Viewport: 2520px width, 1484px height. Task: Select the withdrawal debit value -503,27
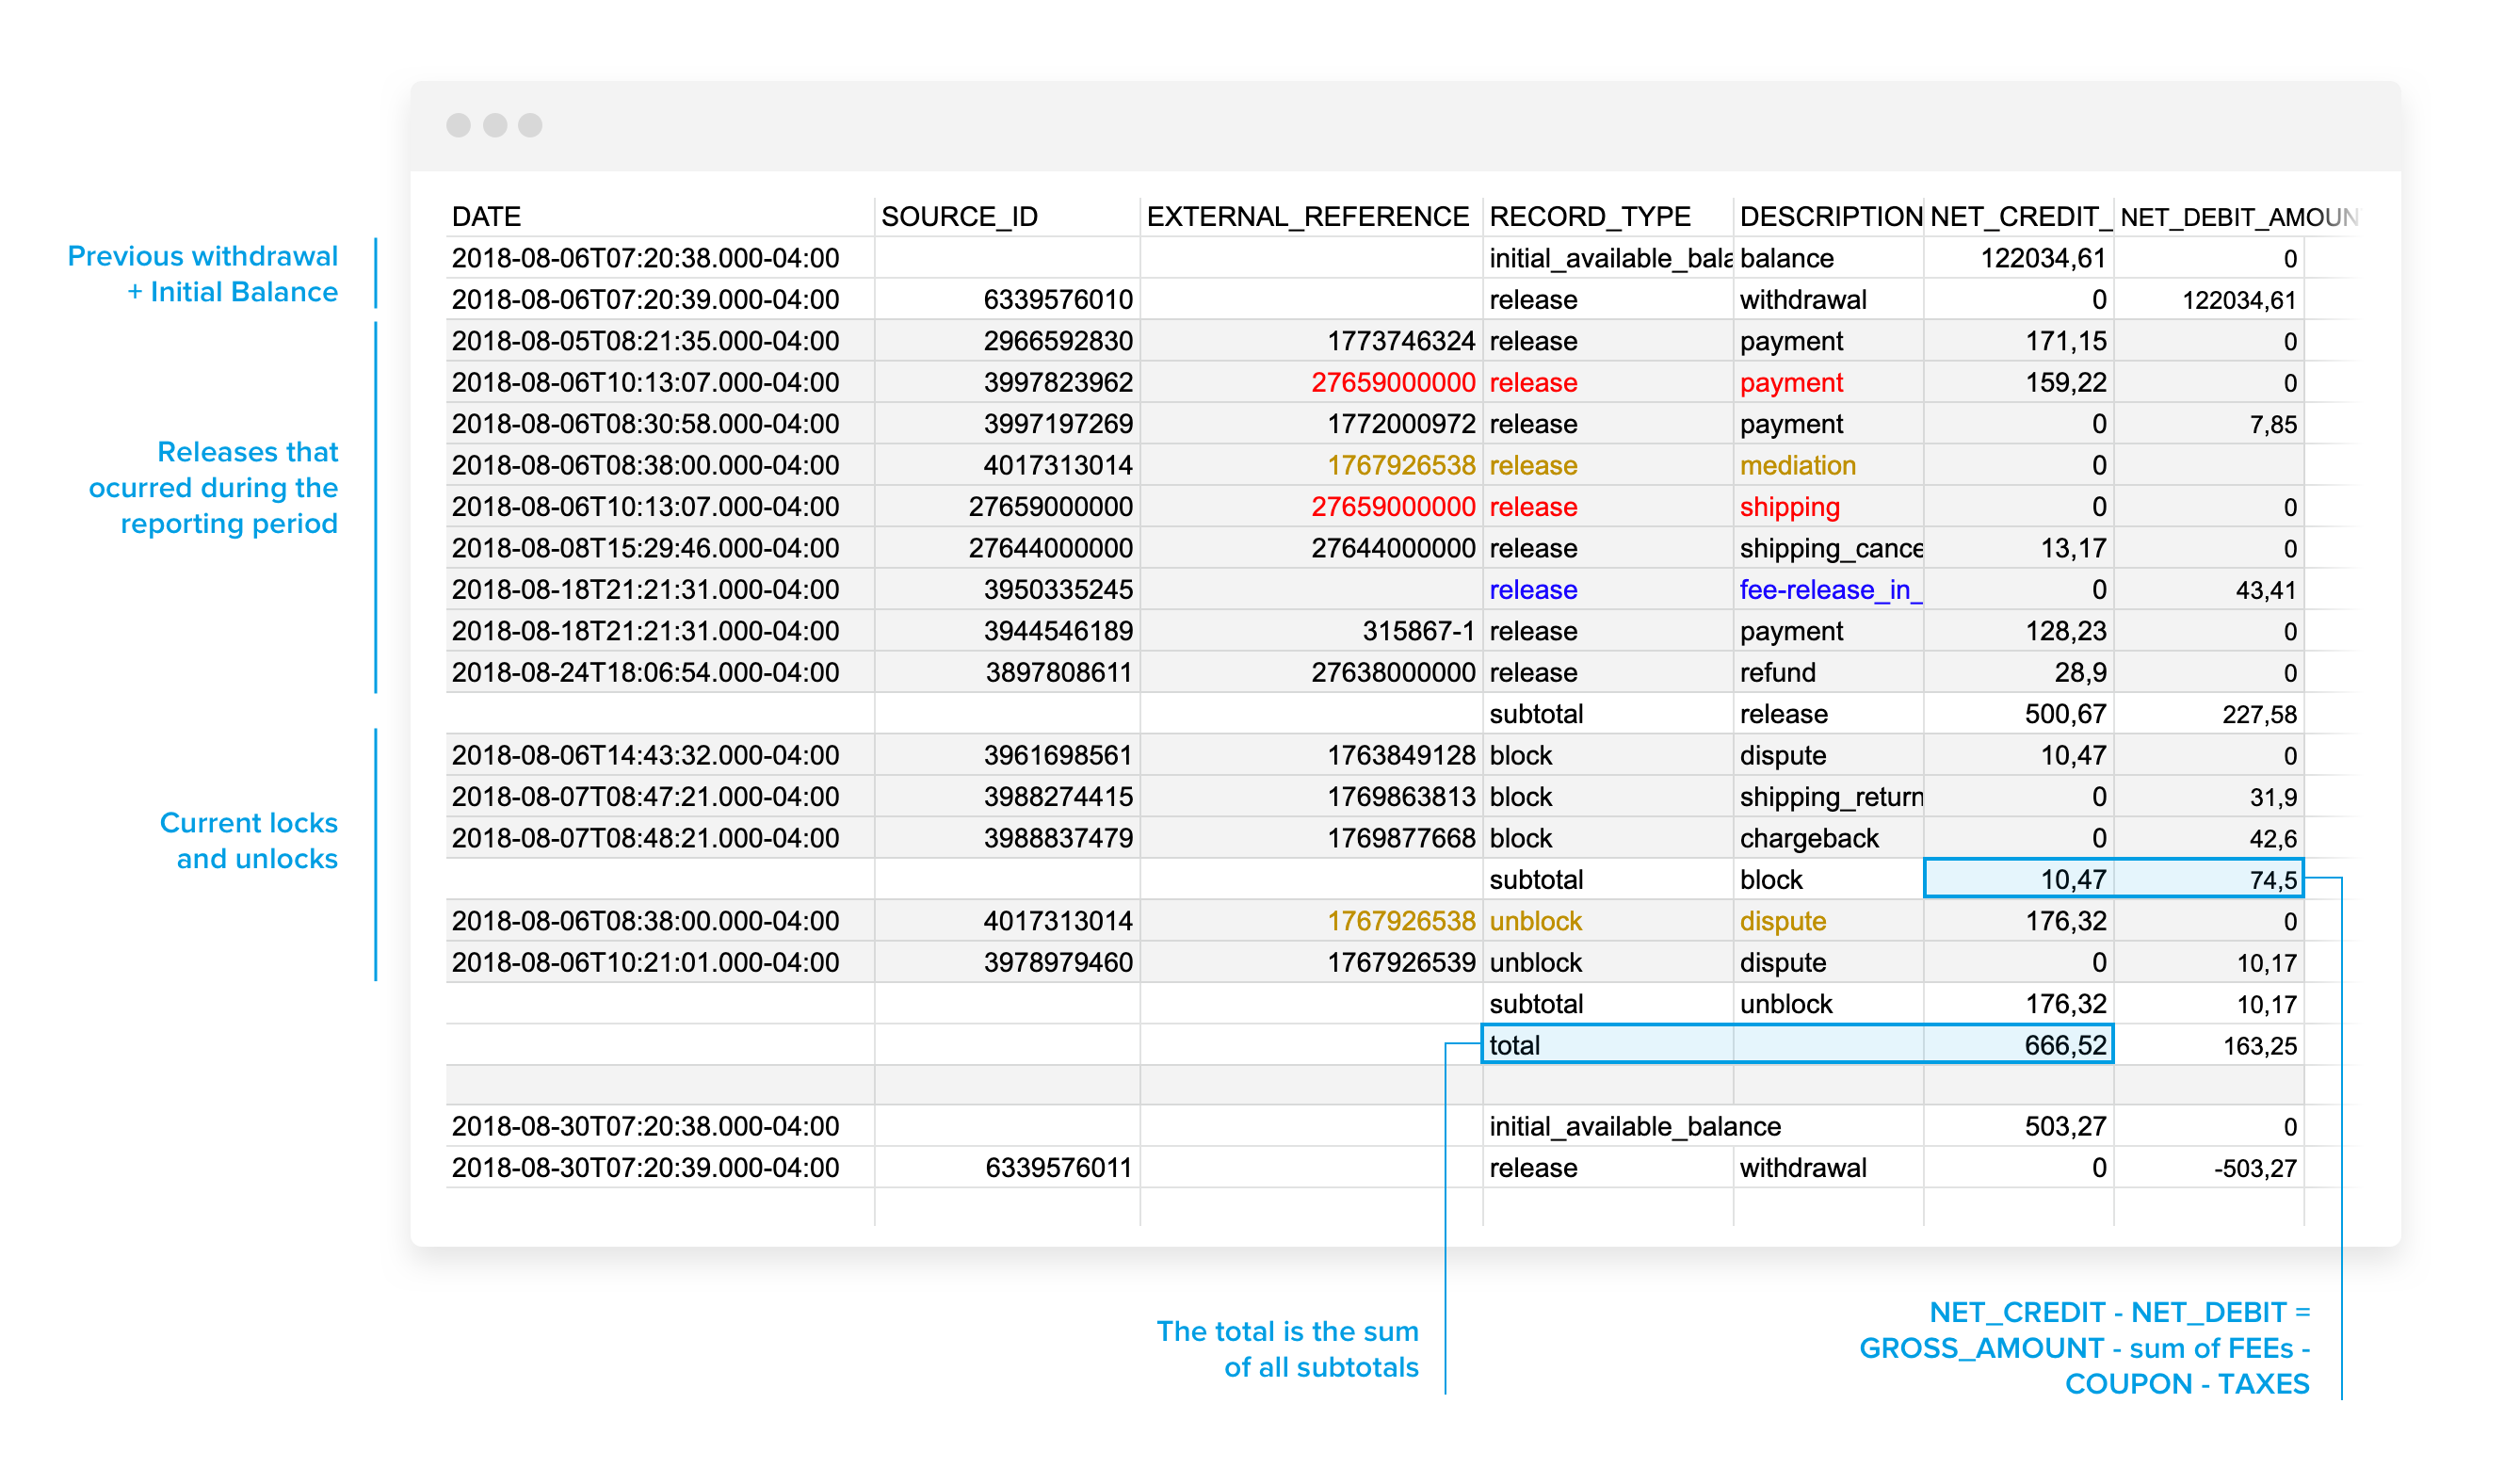click(2254, 1168)
